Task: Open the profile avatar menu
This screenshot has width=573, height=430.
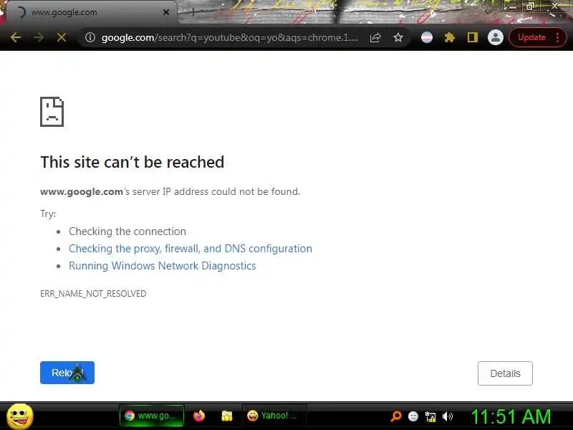Action: click(496, 37)
